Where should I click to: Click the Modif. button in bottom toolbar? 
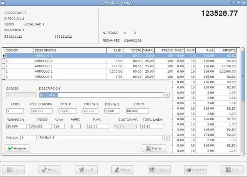point(86,170)
